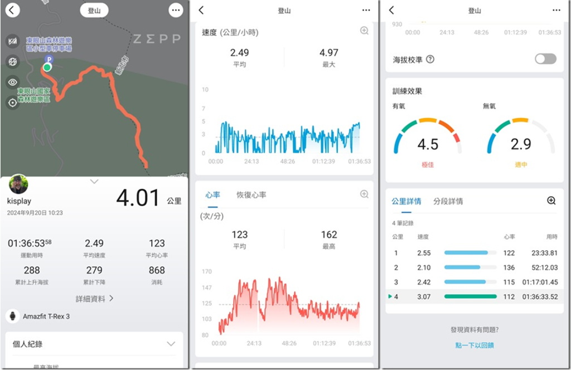Switch to the 心率 tab

(x=212, y=195)
